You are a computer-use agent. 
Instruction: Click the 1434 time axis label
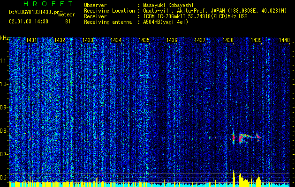[116, 40]
